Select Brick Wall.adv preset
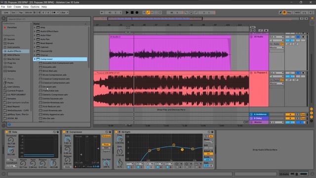The image size is (316, 178). click(x=50, y=71)
